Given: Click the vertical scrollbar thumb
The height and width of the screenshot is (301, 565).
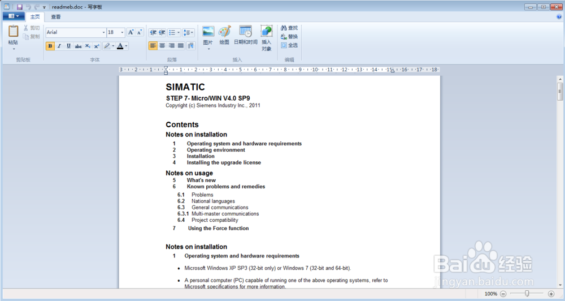Looking at the screenshot, I should [559, 91].
